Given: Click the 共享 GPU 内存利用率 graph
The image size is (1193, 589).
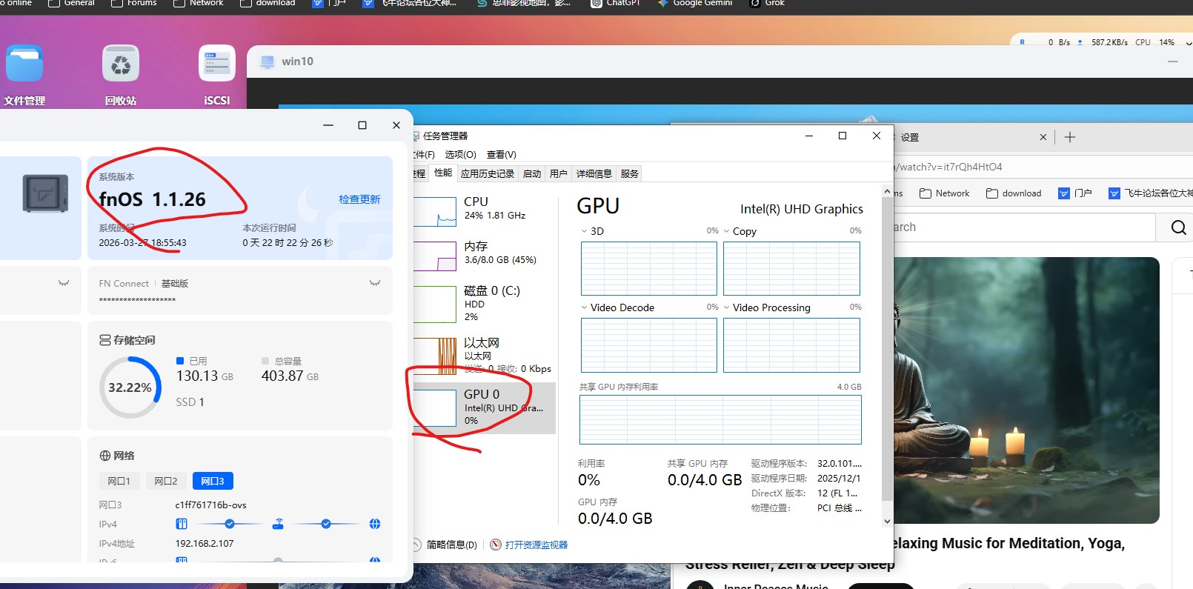Looking at the screenshot, I should (720, 419).
